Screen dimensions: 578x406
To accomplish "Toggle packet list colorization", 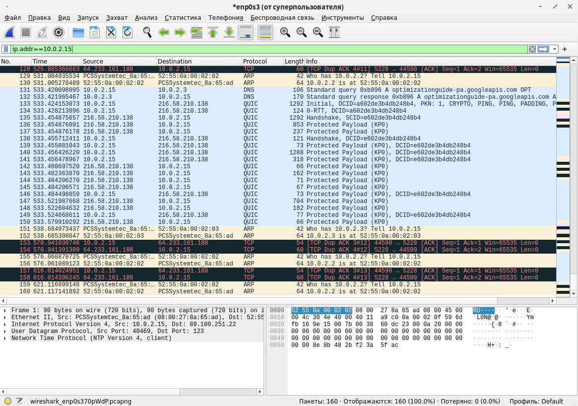I will point(265,33).
